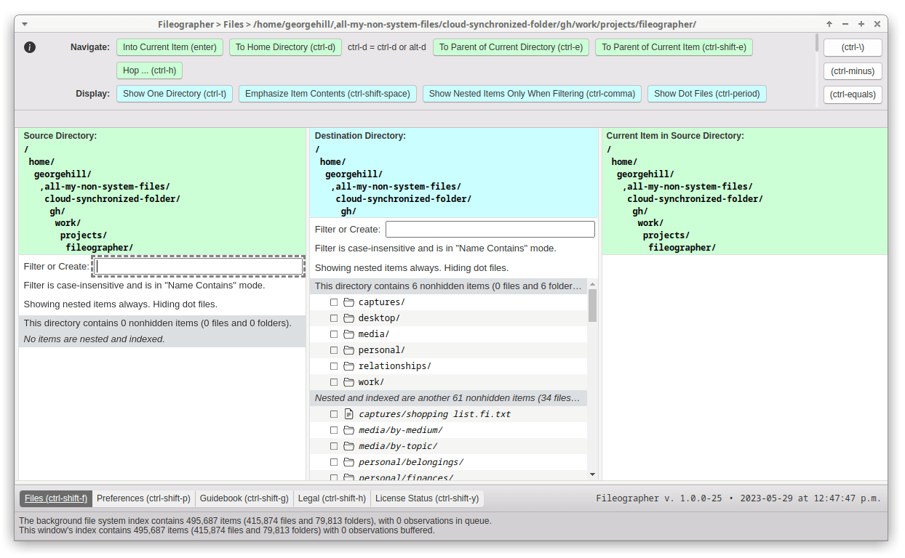The width and height of the screenshot is (905, 558).
Task: Click folder icon of personal/belongings/ row
Action: pos(348,462)
